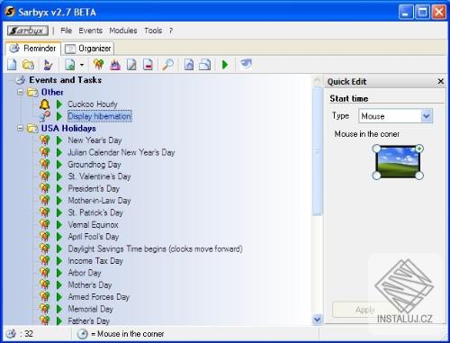Select the Display hibernation event
Screen dimensions: 450x343
[x=100, y=116]
